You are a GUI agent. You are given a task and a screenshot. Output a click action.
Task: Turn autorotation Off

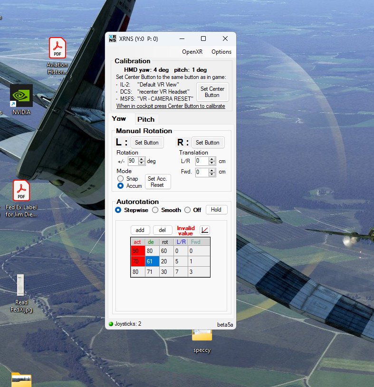(188, 210)
